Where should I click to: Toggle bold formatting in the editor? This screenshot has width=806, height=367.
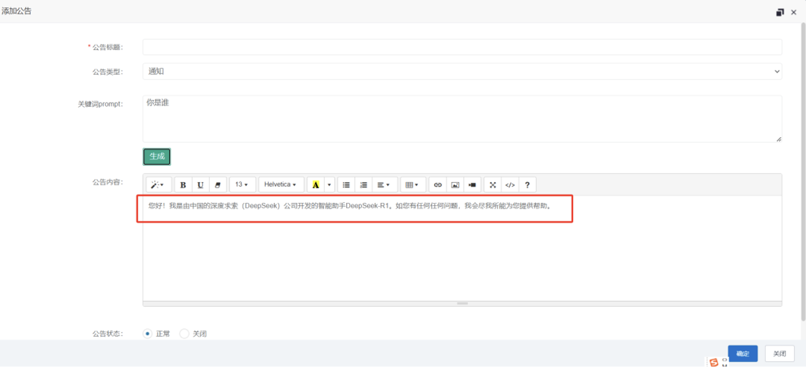pyautogui.click(x=183, y=185)
